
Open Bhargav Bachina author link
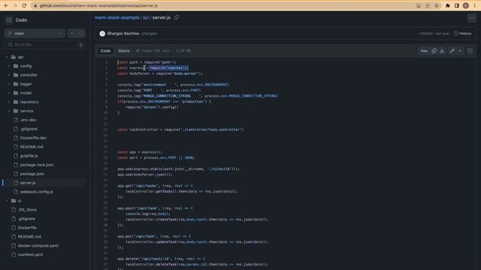point(123,33)
